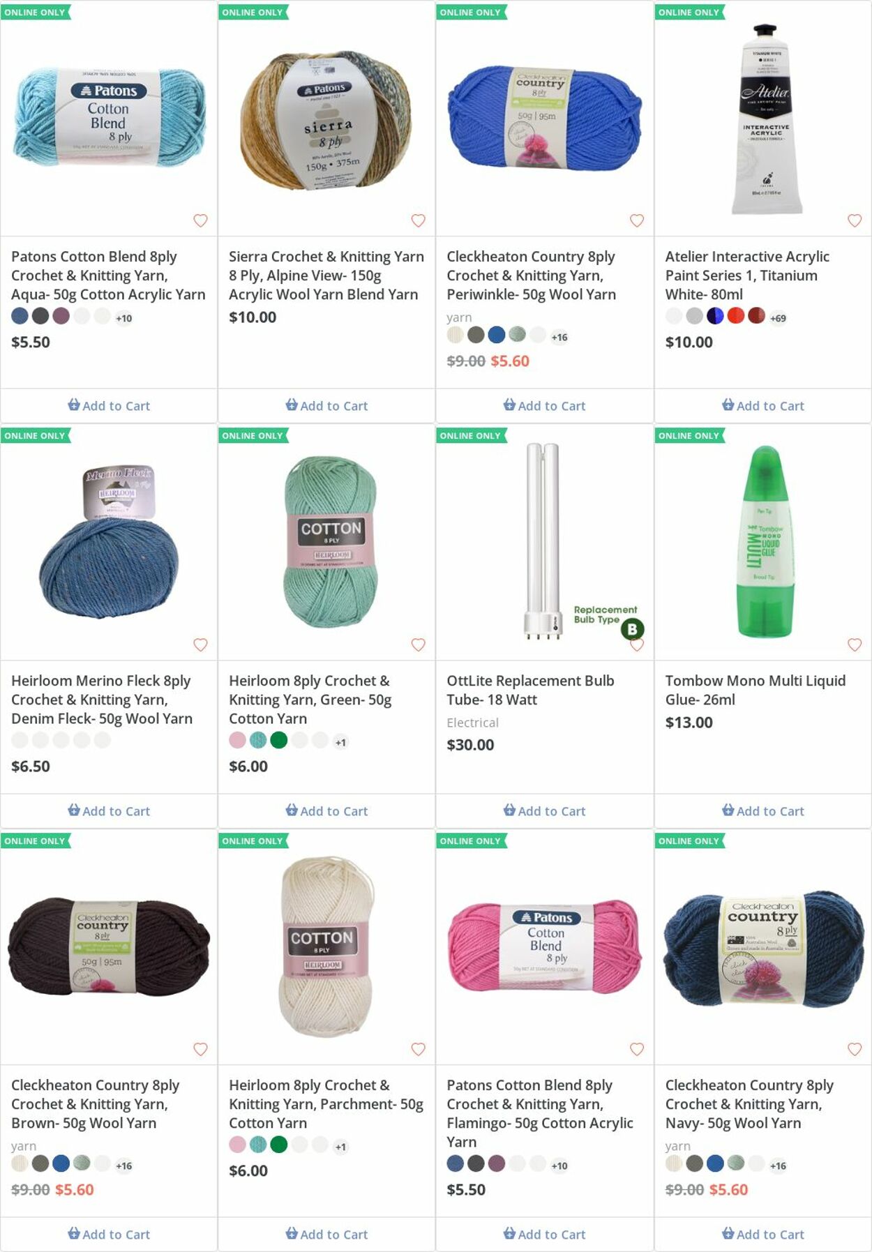Show +16 more colors for Cleckheaton Periwinkle
Image resolution: width=872 pixels, height=1252 pixels.
pyautogui.click(x=559, y=337)
